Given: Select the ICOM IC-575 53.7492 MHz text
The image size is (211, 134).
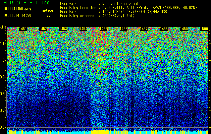Looking at the screenshot, I should [x=135, y=12].
